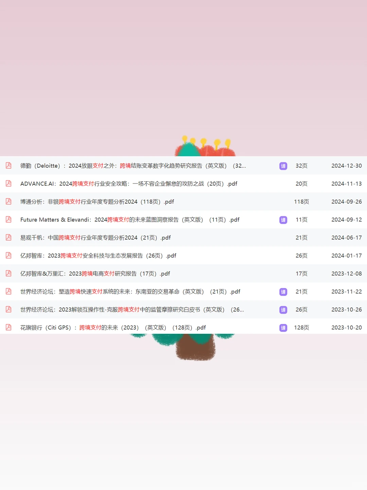Viewport: 367px width, 490px height.
Task: Click the date 2024-01-17
Action: click(347, 256)
